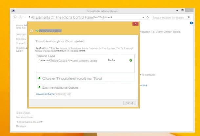This screenshot has width=200, height=136.
Task: Close the Windows Update troubleshooter dialog with X
Action: (x=135, y=24)
